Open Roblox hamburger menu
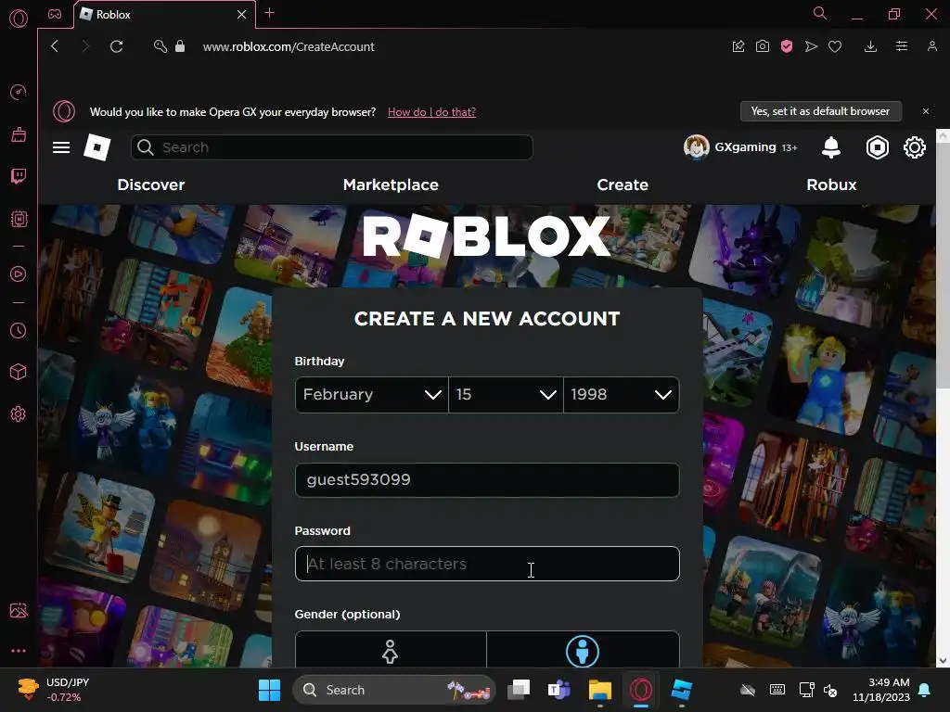The width and height of the screenshot is (950, 712). 61,147
